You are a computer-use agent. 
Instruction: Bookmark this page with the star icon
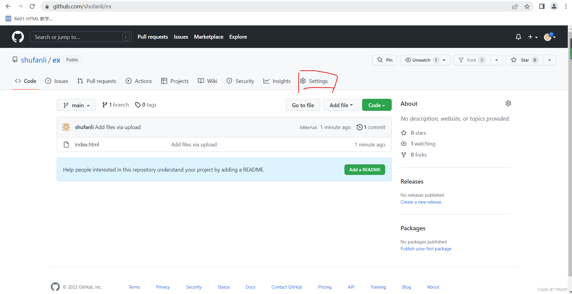coord(527,7)
